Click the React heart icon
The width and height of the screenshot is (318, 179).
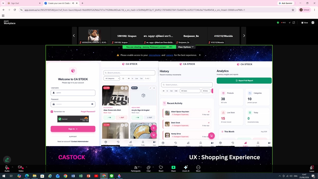(x=161, y=167)
